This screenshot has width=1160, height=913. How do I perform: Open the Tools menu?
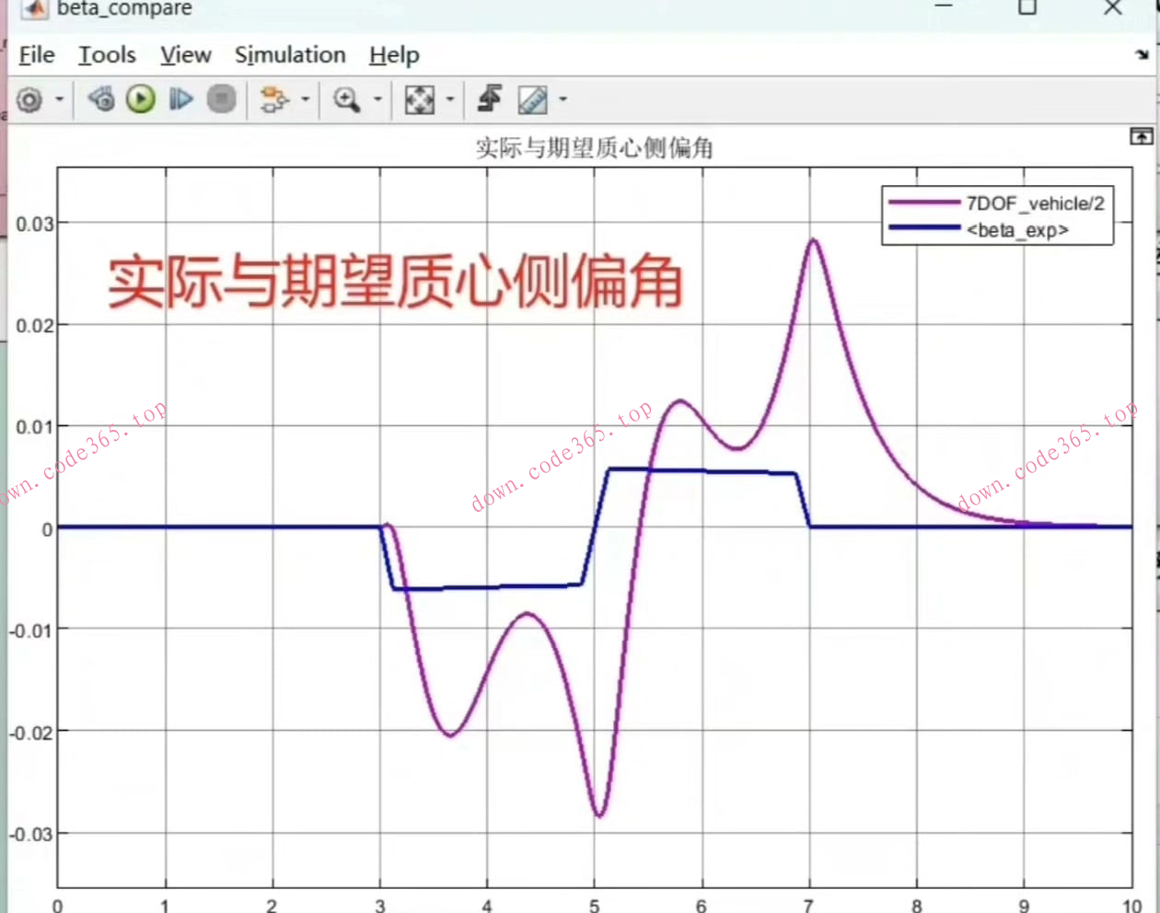107,55
